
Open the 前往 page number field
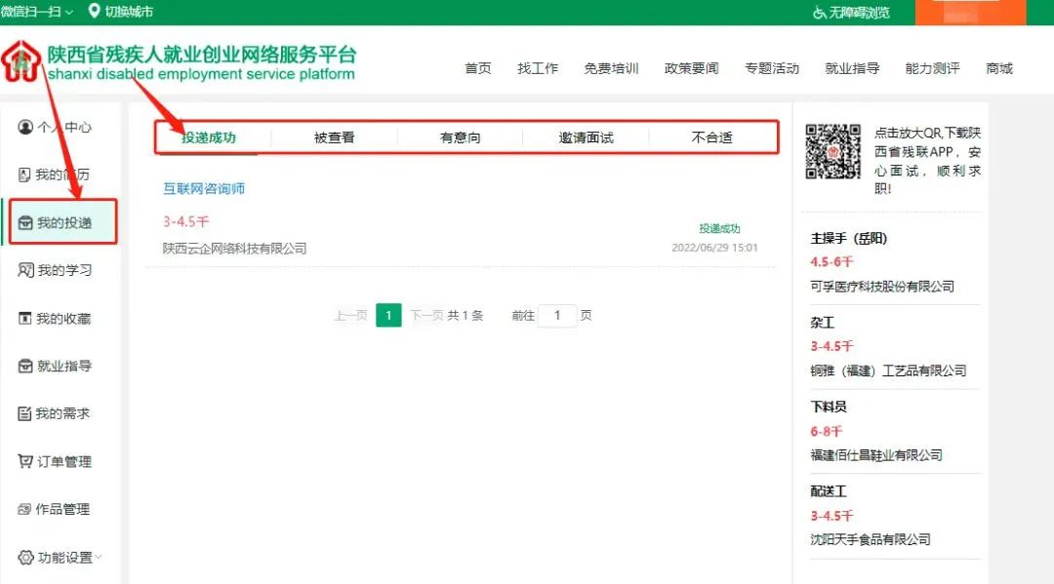point(557,315)
